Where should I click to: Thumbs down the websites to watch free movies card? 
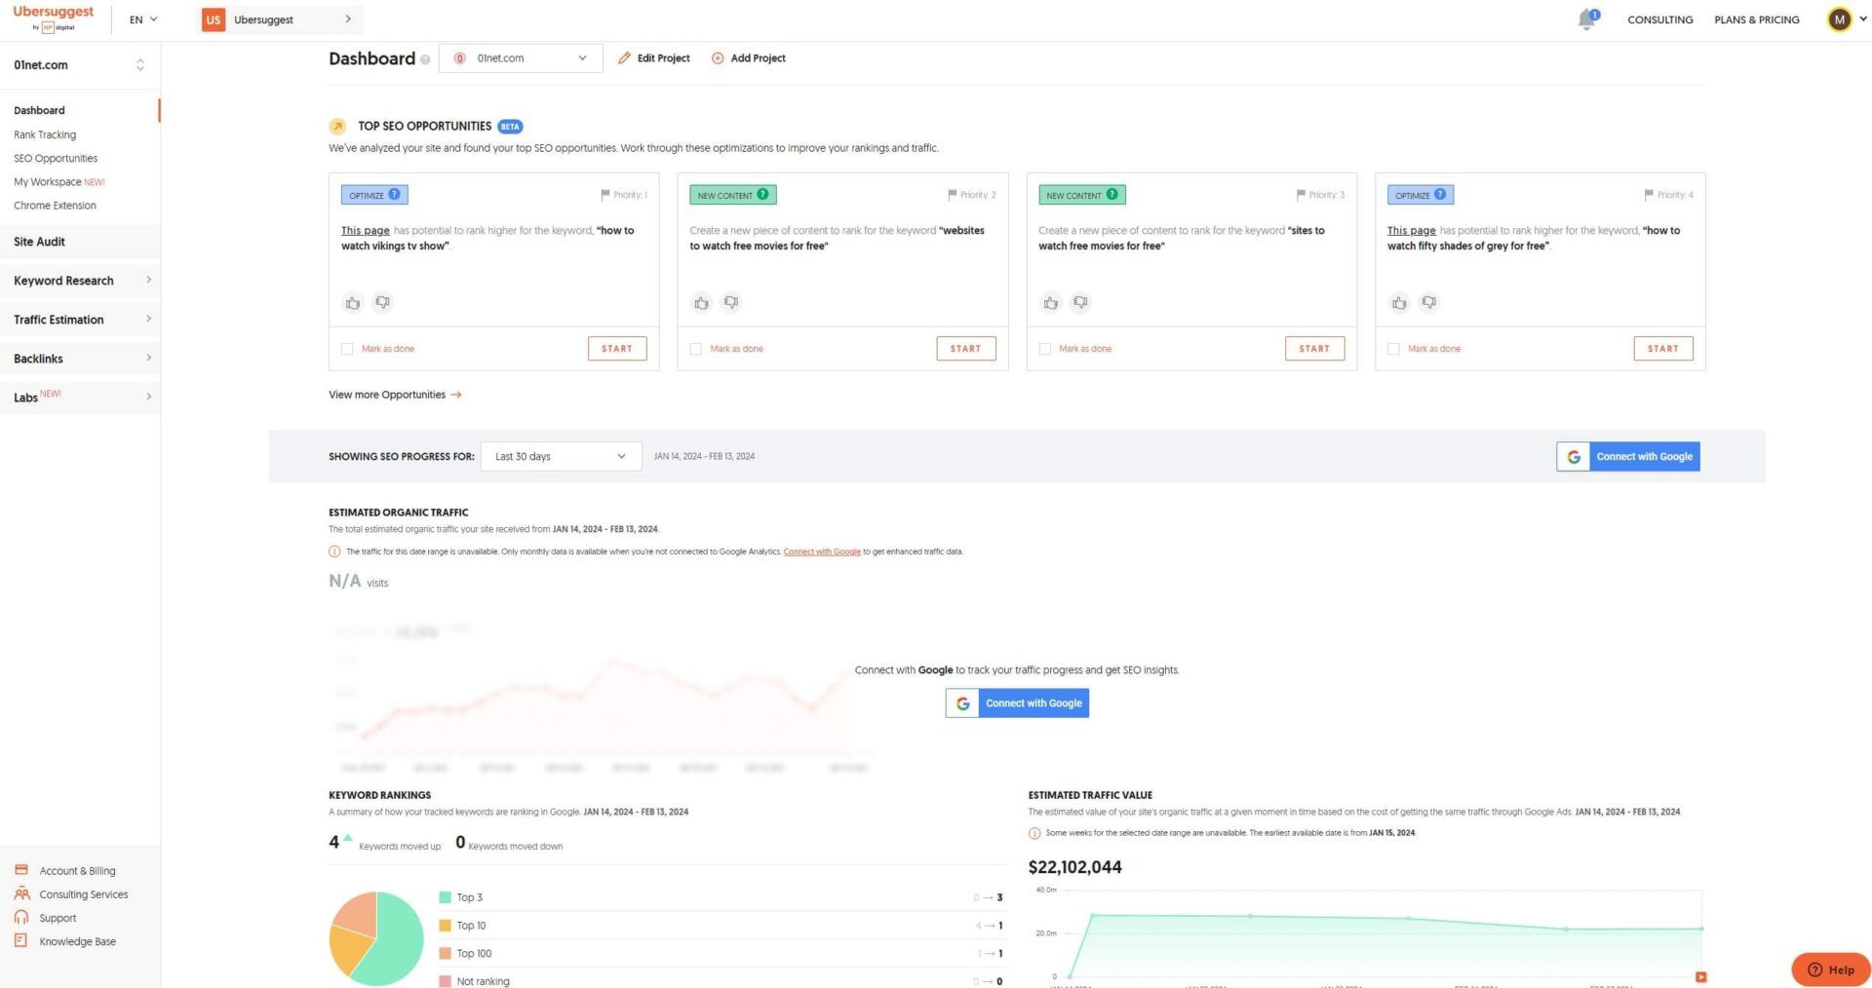731,303
